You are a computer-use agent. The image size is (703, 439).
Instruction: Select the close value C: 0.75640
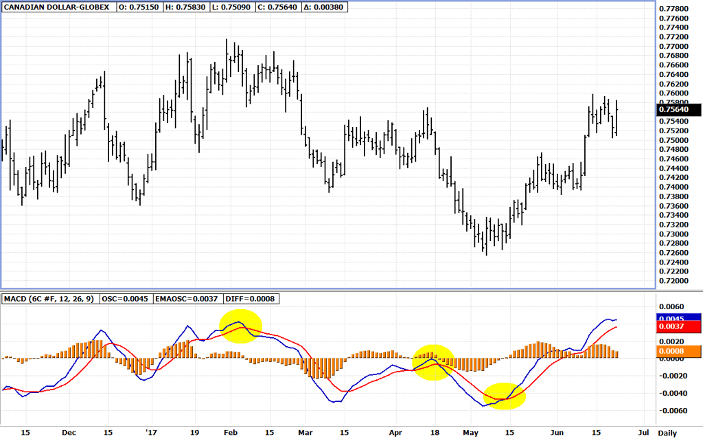pyautogui.click(x=277, y=7)
